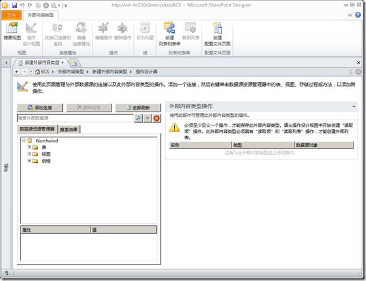Click the 数据源对象 column header
The height and width of the screenshot is (281, 366).
[324, 145]
